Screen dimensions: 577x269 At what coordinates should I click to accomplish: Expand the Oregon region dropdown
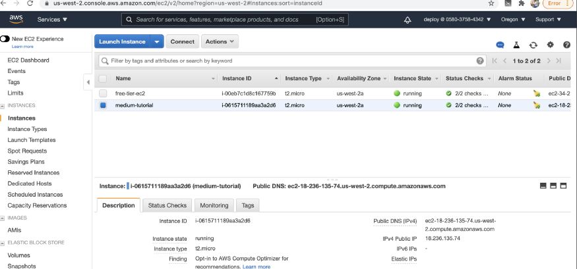pyautogui.click(x=513, y=20)
